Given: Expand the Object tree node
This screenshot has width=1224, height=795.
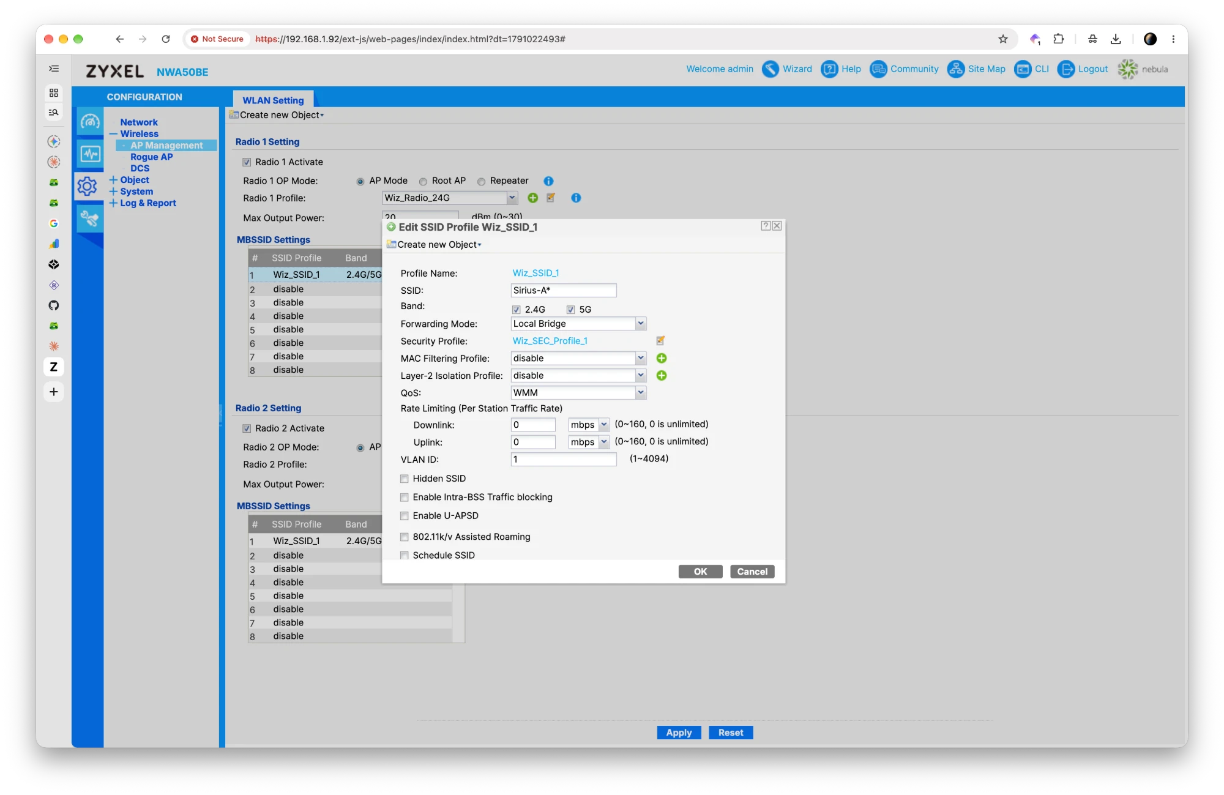Looking at the screenshot, I should [113, 180].
